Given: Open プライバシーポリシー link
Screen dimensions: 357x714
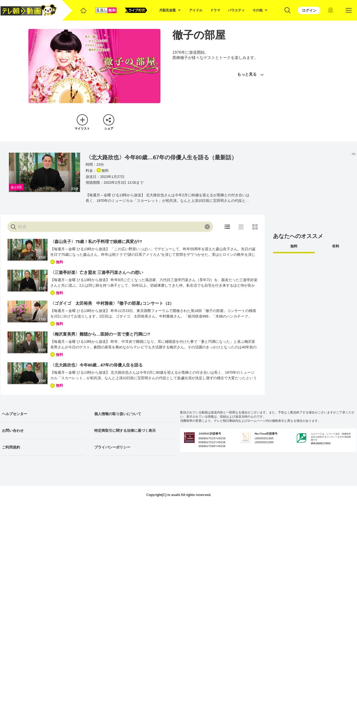Looking at the screenshot, I should point(112,447).
